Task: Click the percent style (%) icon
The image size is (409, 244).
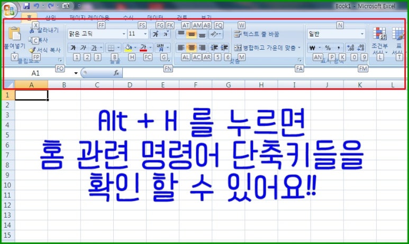Action: click(x=328, y=48)
